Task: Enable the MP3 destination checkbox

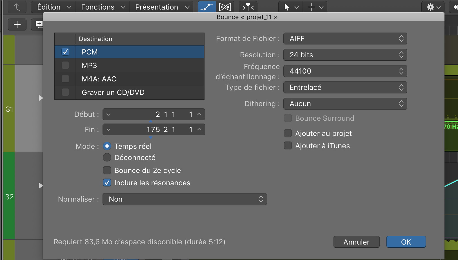Action: (x=65, y=65)
